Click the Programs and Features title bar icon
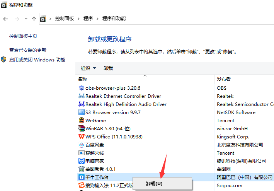 pos(4,5)
